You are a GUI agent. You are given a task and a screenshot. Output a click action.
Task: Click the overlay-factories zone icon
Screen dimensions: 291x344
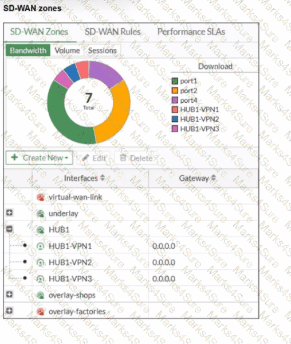41,311
